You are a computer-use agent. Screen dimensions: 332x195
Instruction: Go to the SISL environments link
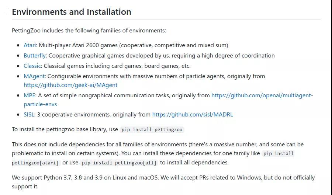click(29, 115)
